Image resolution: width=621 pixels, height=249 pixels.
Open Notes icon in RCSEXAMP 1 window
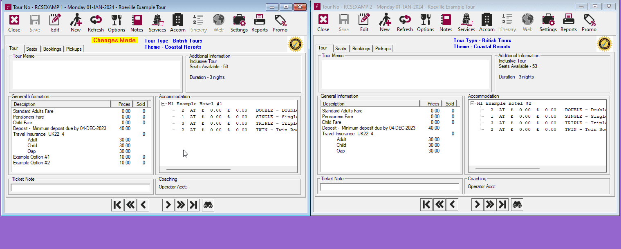pyautogui.click(x=137, y=23)
